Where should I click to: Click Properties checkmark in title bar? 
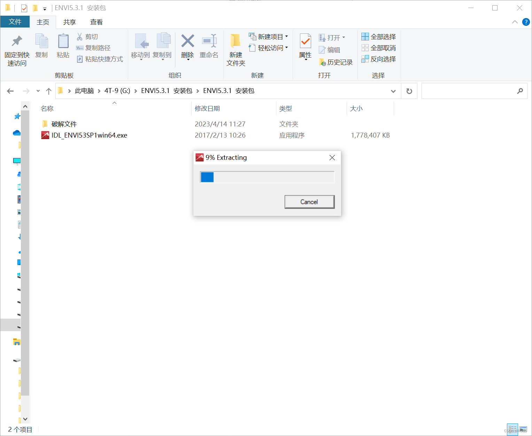tap(24, 8)
